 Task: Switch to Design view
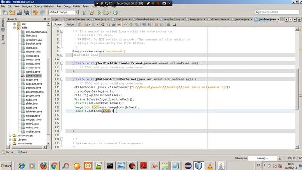click(70, 24)
